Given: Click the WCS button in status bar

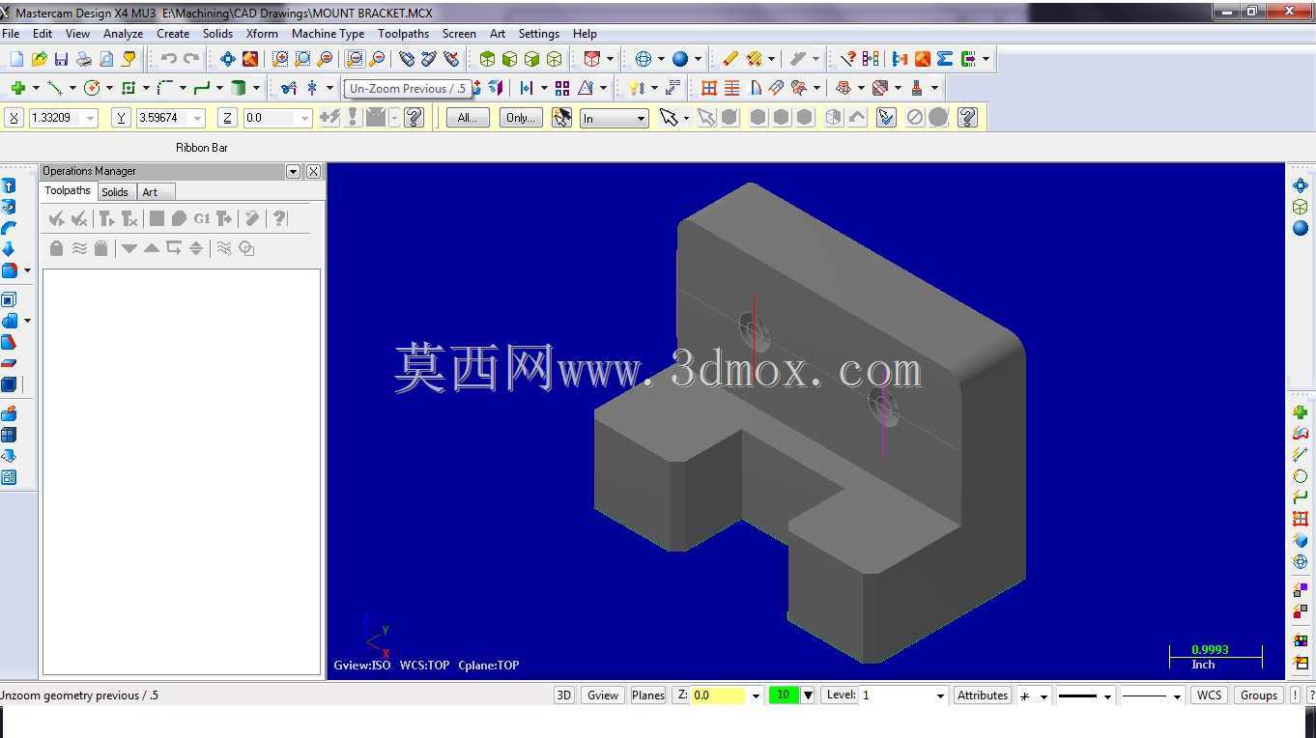Looking at the screenshot, I should pos(1209,695).
